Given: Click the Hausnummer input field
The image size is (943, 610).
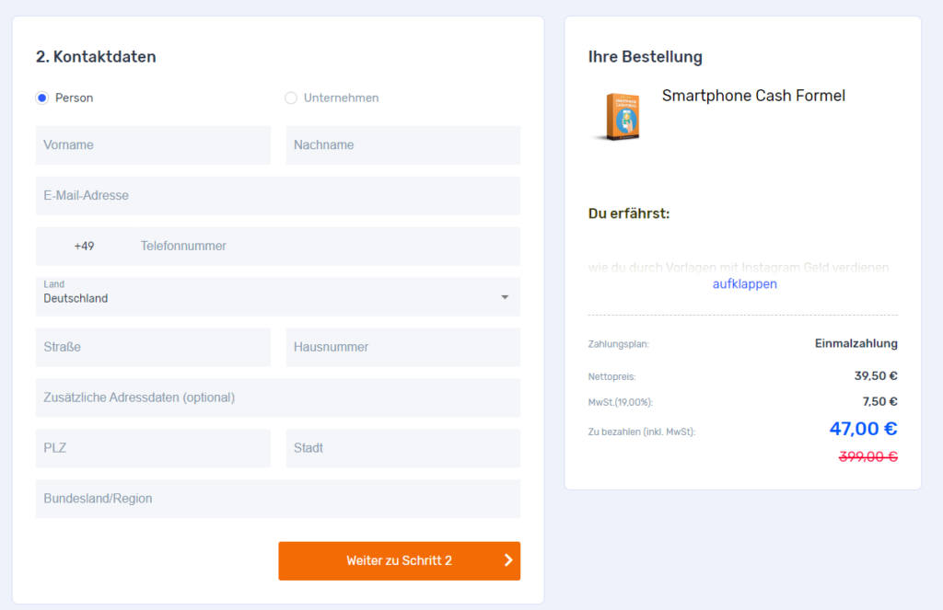Looking at the screenshot, I should [x=403, y=347].
